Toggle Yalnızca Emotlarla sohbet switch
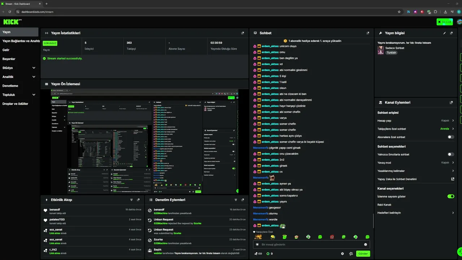The image size is (462, 260). pos(451,154)
